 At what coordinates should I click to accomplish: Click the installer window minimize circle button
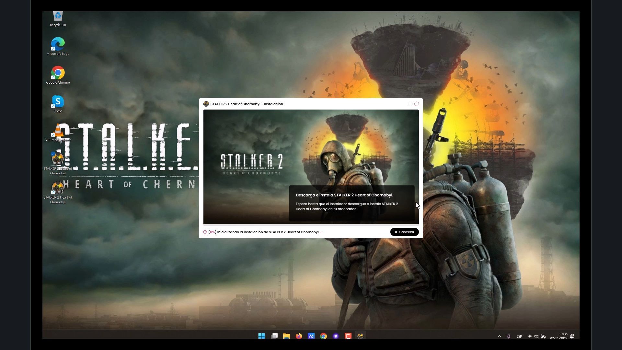click(410, 104)
